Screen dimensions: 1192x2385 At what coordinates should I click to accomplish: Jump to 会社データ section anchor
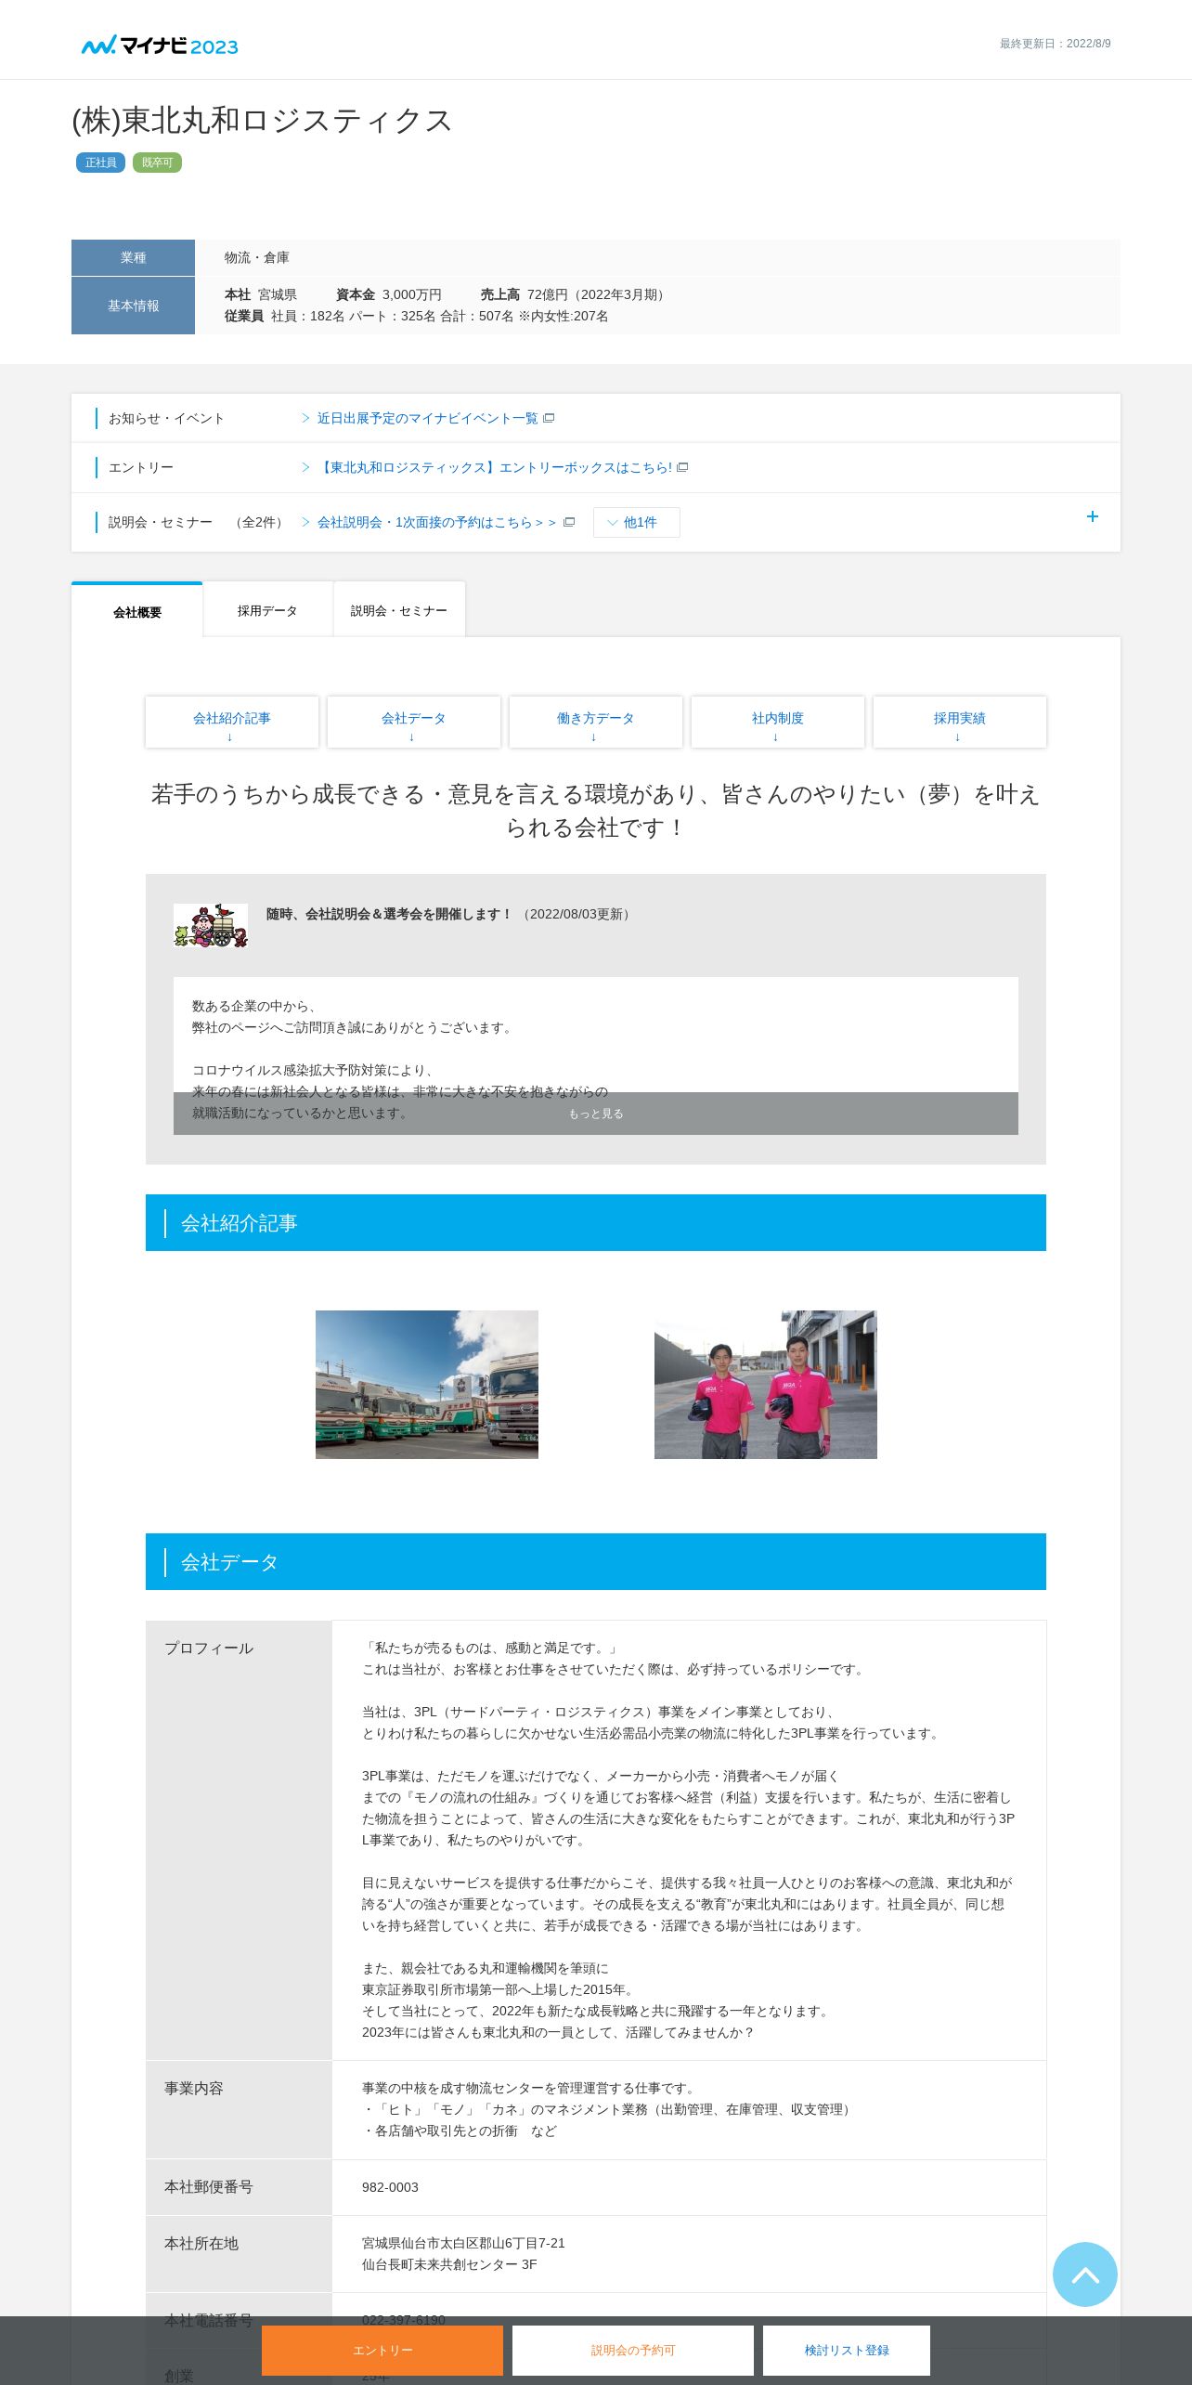tap(414, 723)
